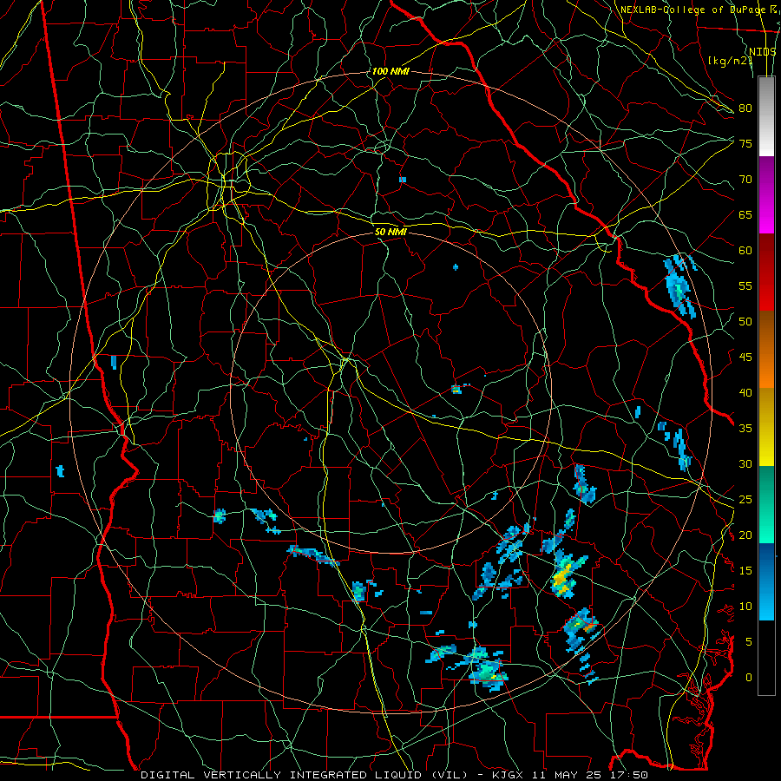Click the 0 value on the color scale

(x=749, y=678)
